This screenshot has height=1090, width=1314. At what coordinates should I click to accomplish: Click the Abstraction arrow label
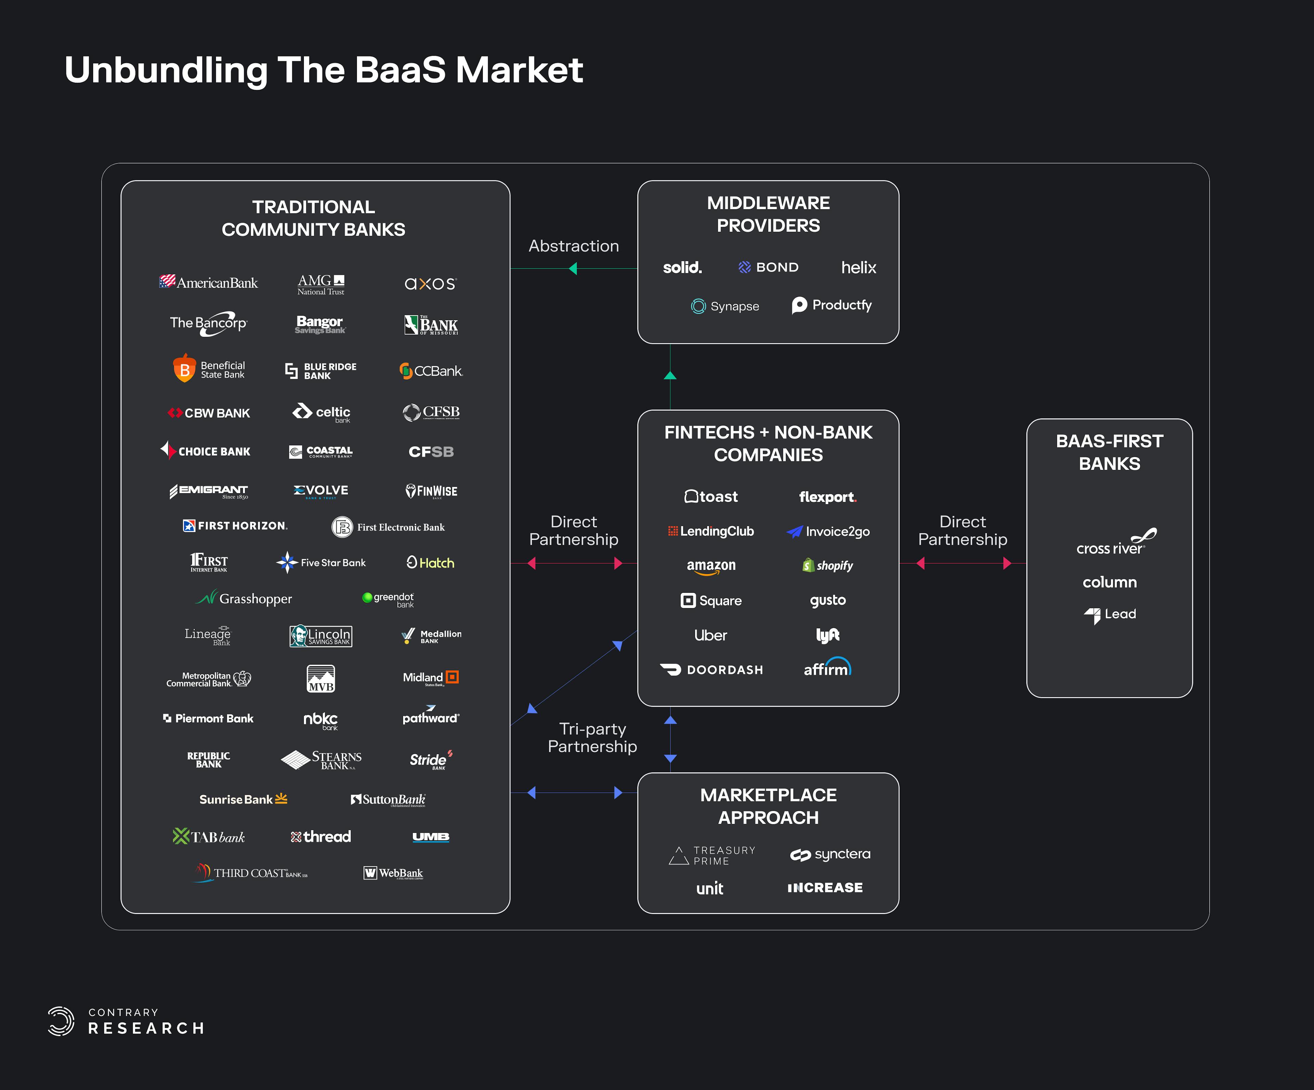click(573, 246)
